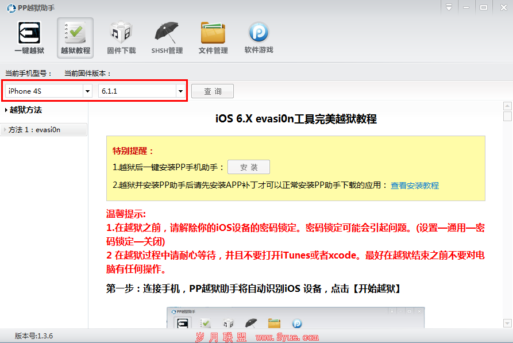Click the 当前固件版本 label
This screenshot has height=343, width=513.
point(87,74)
